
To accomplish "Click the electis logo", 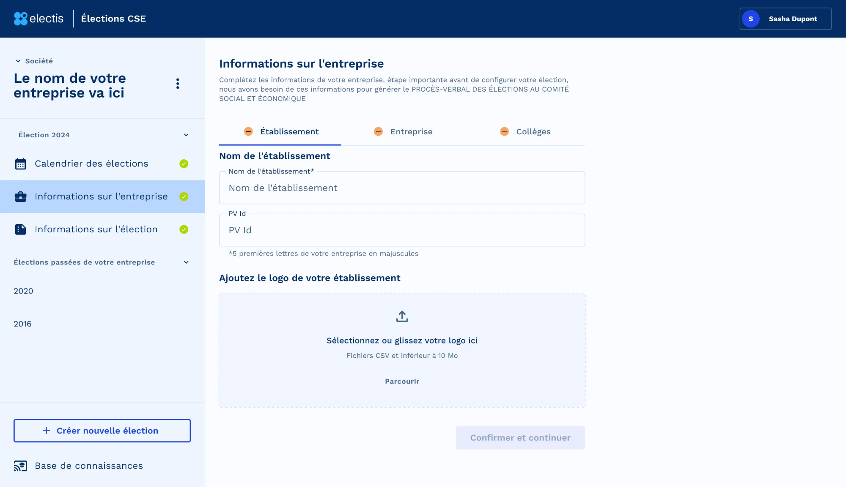I will 38,19.
